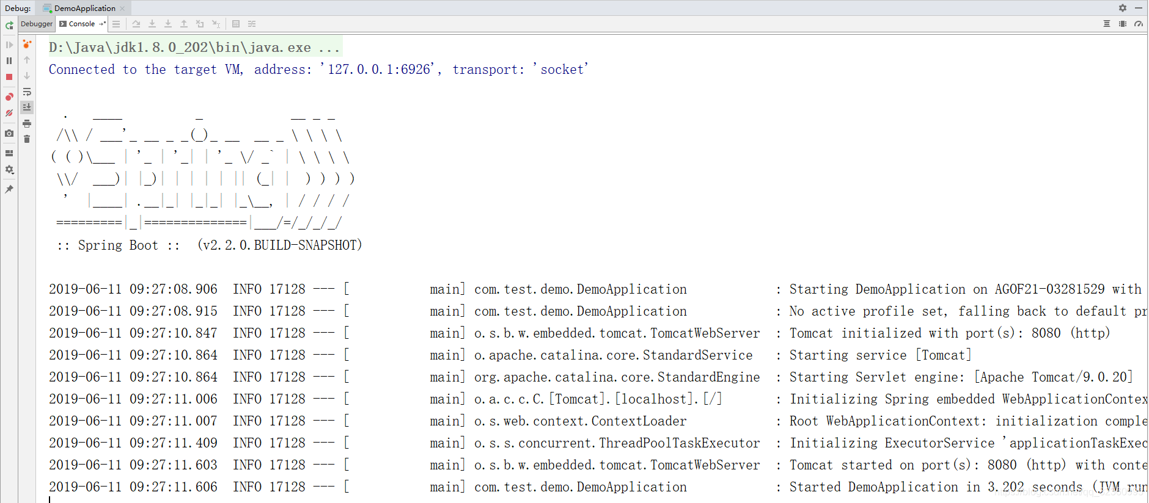1149x503 pixels.
Task: Click the Up the stack trace arrow
Action: tap(27, 60)
